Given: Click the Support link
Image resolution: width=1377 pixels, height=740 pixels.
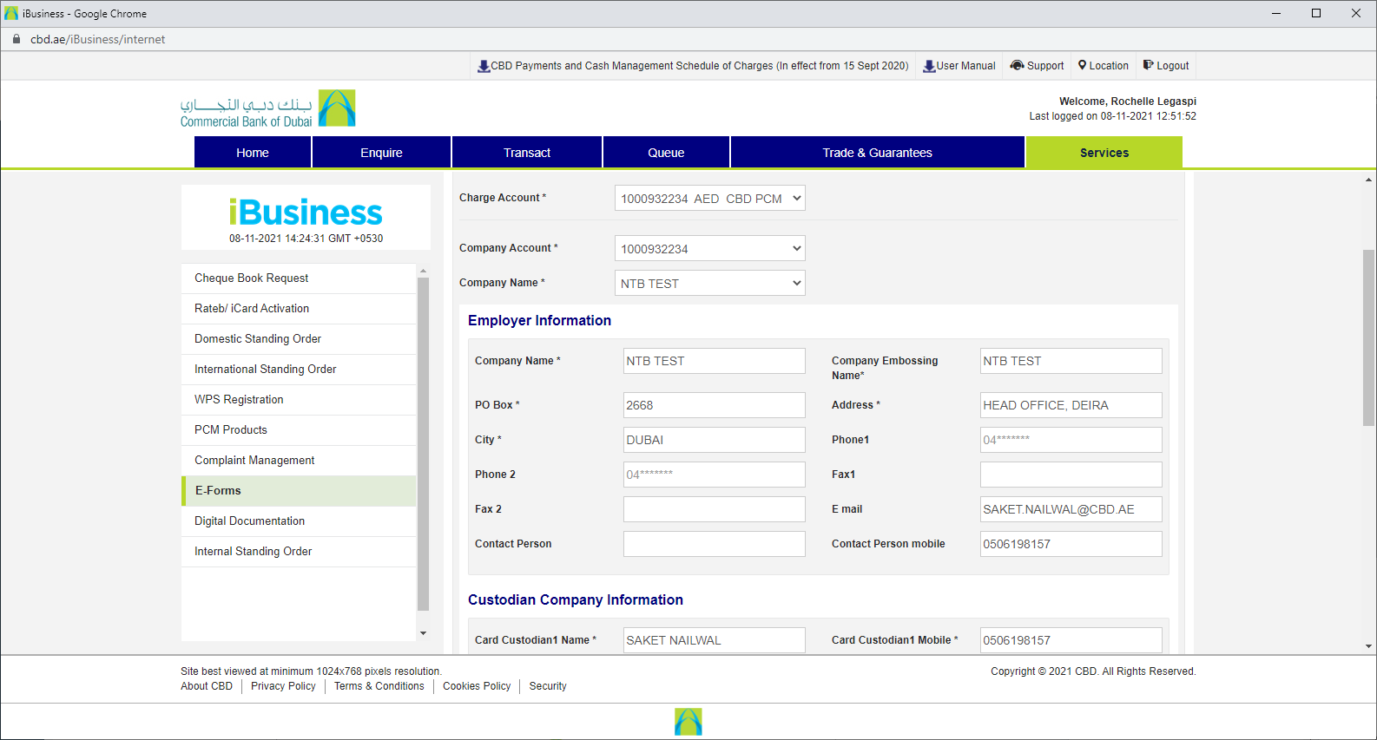Looking at the screenshot, I should (1045, 66).
